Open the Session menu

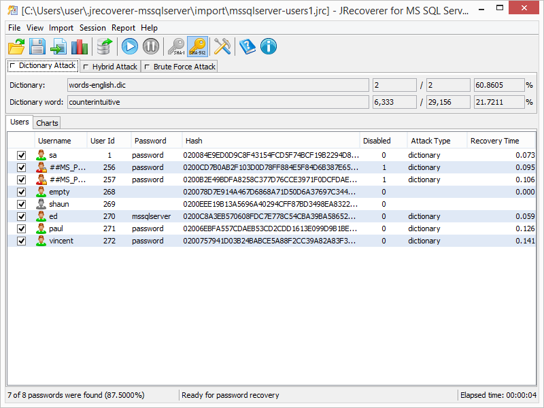pyautogui.click(x=92, y=28)
